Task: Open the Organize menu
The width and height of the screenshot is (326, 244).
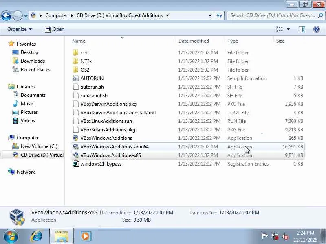Action: point(20,29)
